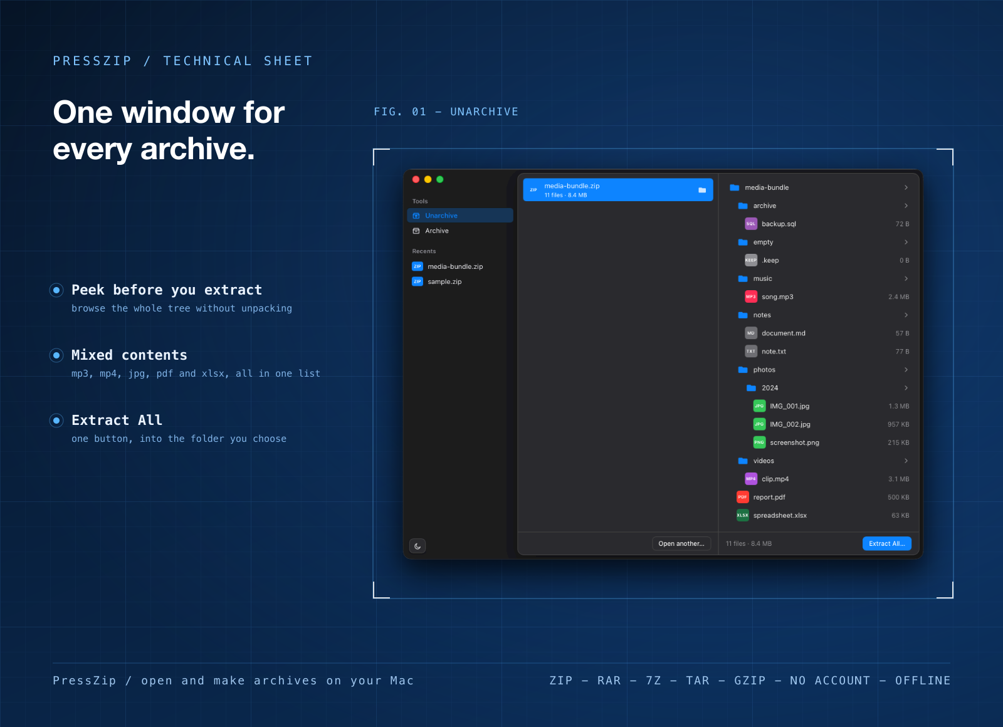The width and height of the screenshot is (1003, 727).
Task: Select the song.mp3 file name
Action: 777,296
